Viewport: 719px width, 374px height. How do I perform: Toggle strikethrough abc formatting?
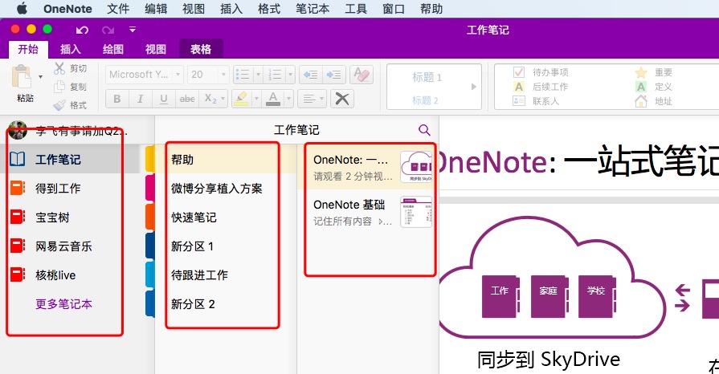187,99
